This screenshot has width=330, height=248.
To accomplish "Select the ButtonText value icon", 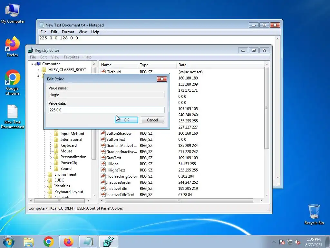I will point(103,139).
